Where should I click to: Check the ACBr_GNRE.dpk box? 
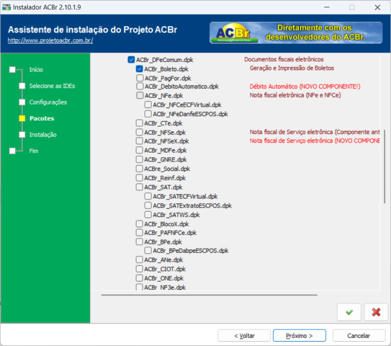tap(139, 159)
